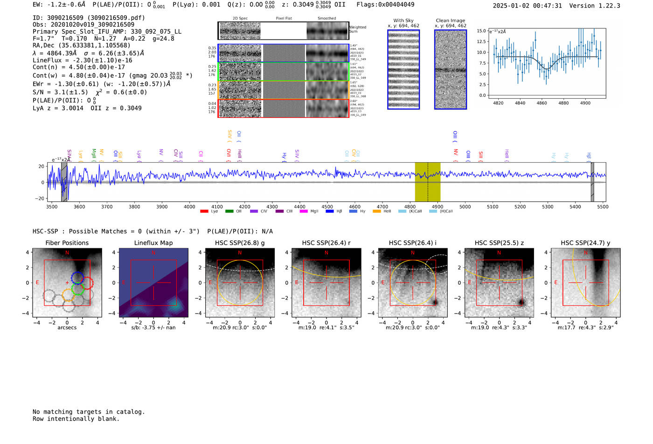Select the Fiber Positions cutout image
The height and width of the screenshot is (444, 653).
(67, 283)
